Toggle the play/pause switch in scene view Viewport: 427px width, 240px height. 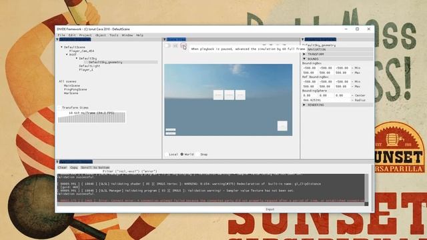[x=167, y=45]
